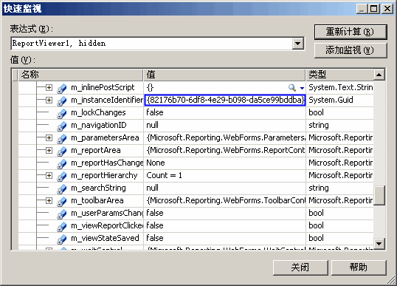Open the magnifier visualizer for m_inlinePostScript
The width and height of the screenshot is (397, 286).
[x=292, y=88]
